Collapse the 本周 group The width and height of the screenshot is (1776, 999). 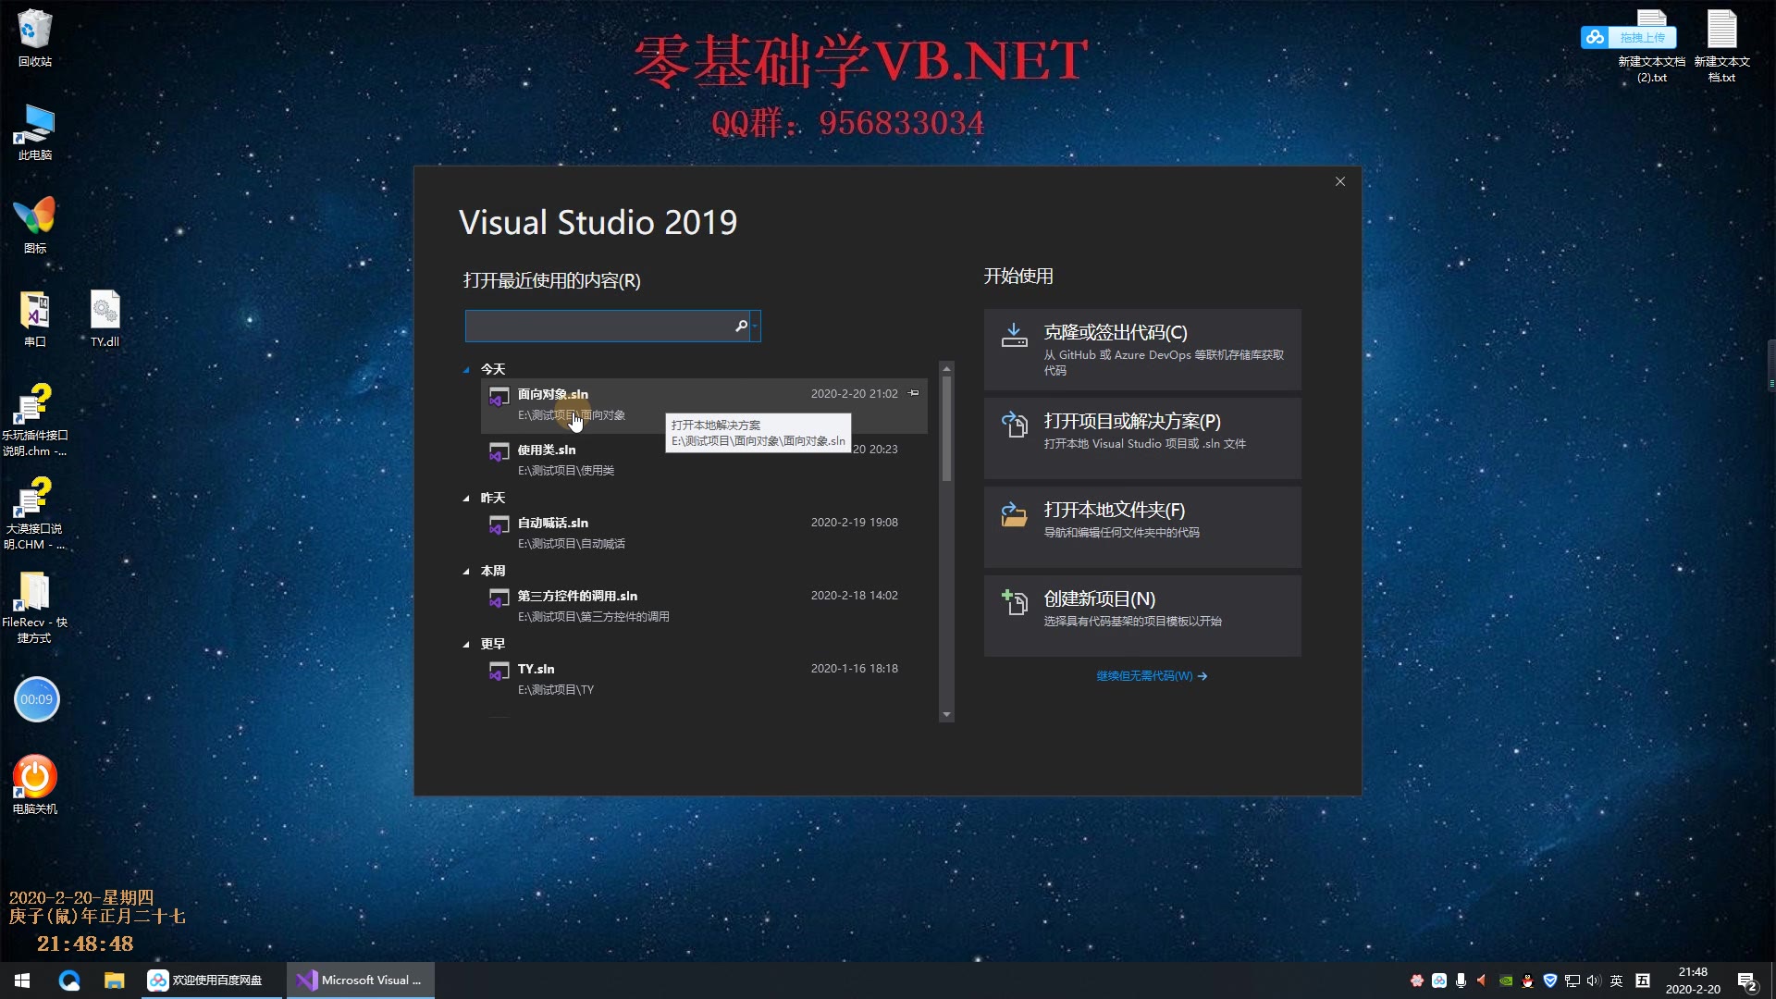click(x=466, y=572)
